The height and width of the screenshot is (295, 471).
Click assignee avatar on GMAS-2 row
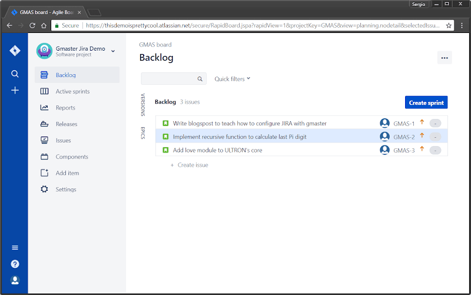pyautogui.click(x=384, y=137)
